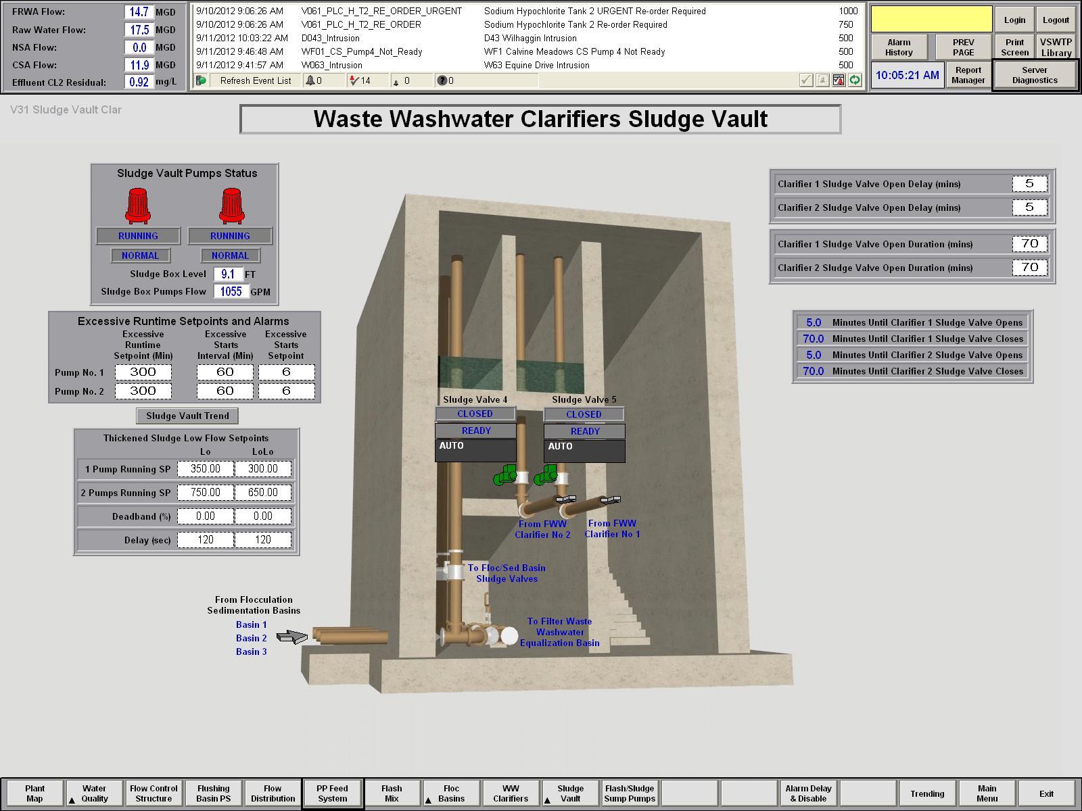Click the green Sludge Valve 4 actuator icon
The width and height of the screenshot is (1082, 811).
tap(504, 476)
